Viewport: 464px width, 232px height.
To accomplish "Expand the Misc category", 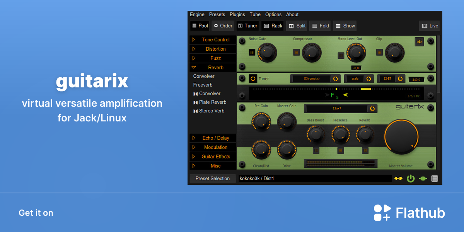I will point(213,166).
